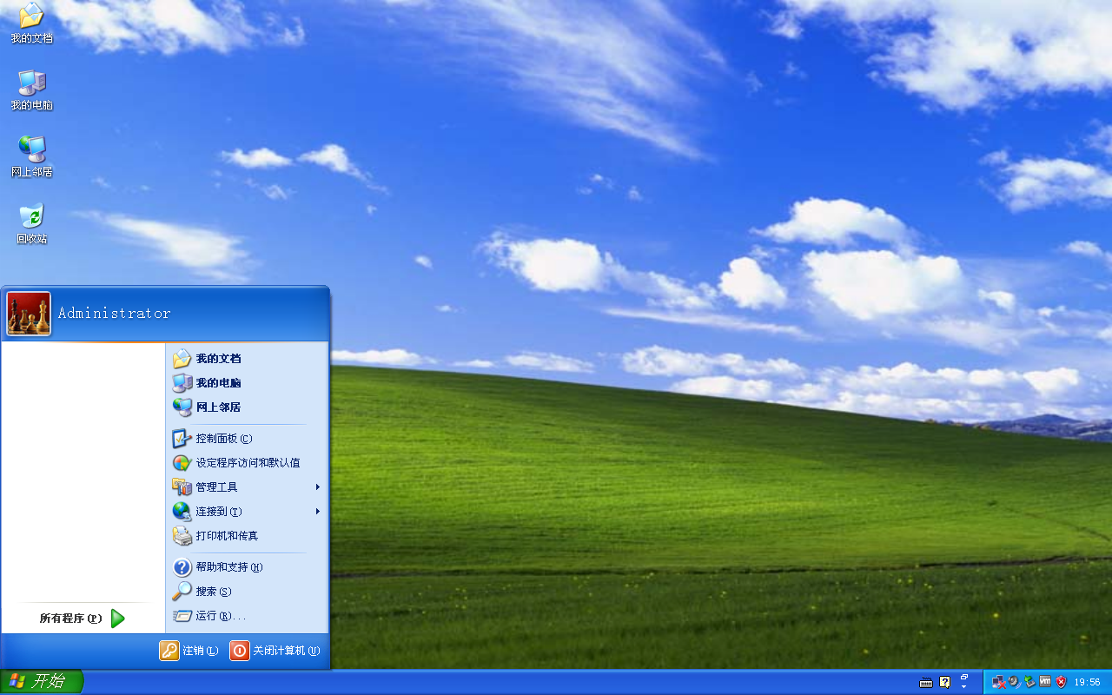This screenshot has width=1112, height=695.
Task: Click the Administrator chess avatar picture
Action: [x=29, y=314]
